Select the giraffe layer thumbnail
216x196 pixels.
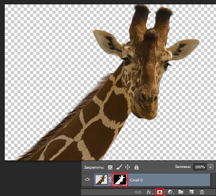pos(101,179)
